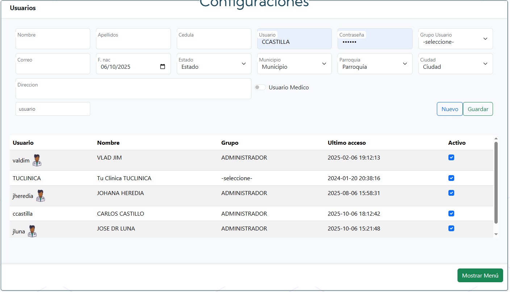Click the Grupo column header

[x=230, y=143]
